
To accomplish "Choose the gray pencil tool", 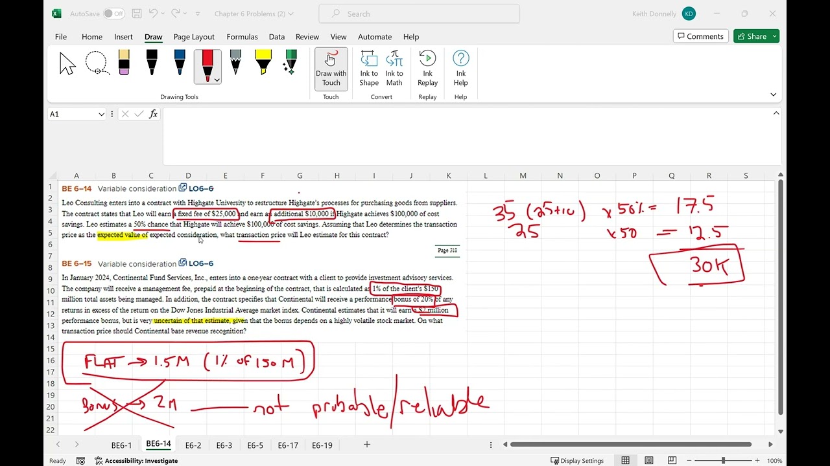I will click(x=235, y=63).
